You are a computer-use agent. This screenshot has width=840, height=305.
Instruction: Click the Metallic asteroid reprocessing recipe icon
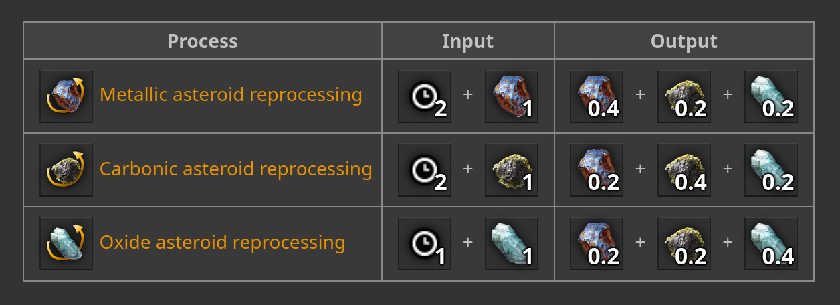[66, 96]
